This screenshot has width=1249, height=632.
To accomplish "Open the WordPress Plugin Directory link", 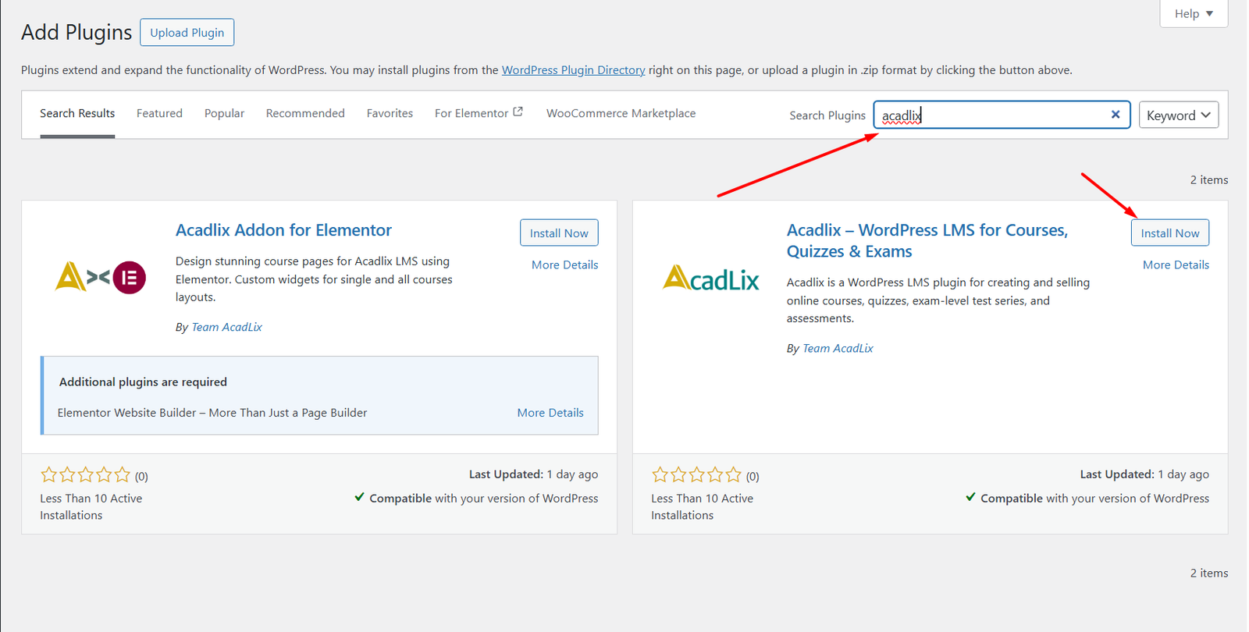I will click(573, 70).
